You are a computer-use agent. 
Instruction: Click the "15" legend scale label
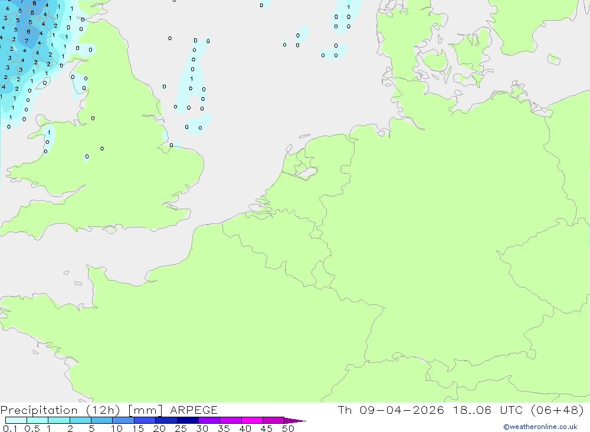pos(138,428)
